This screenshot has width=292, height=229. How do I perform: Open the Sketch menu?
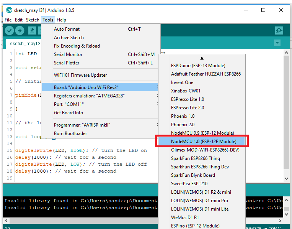tap(33, 20)
